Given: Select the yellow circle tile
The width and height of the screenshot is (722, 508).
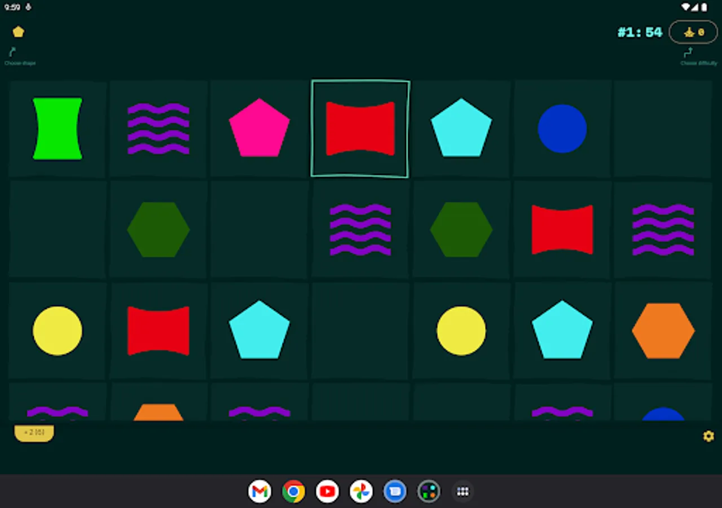Looking at the screenshot, I should point(57,331).
